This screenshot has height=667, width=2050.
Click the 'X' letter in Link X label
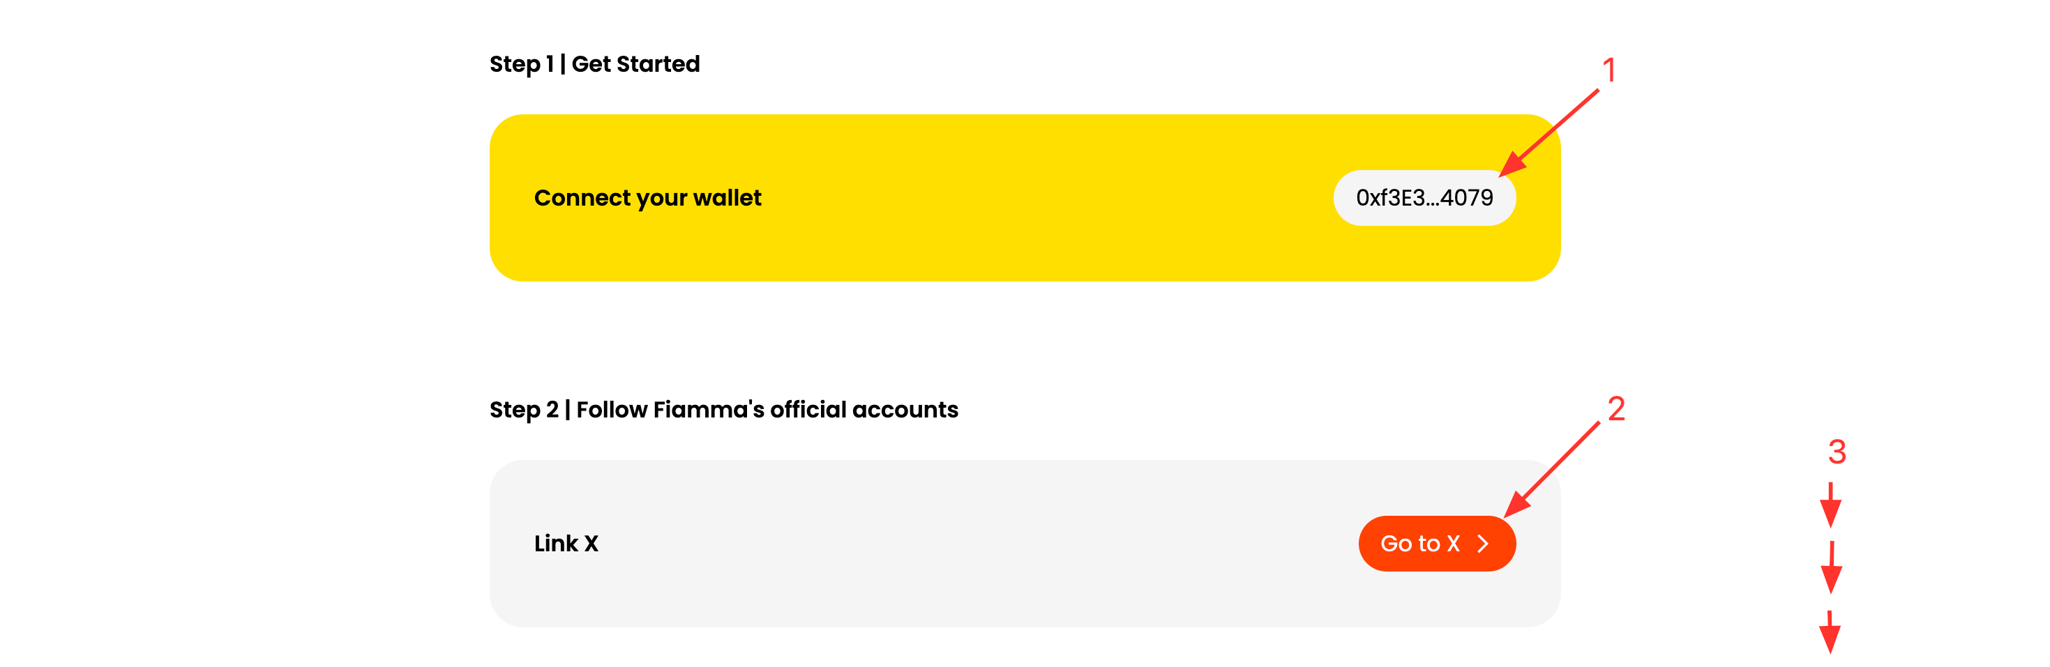click(x=591, y=544)
